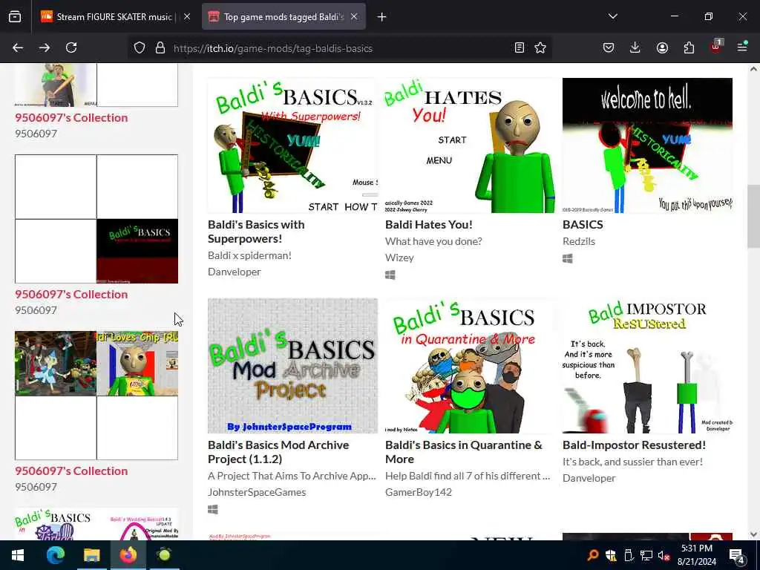Screen dimensions: 760x570
Task: Open Firefox account icon
Action: [x=662, y=47]
